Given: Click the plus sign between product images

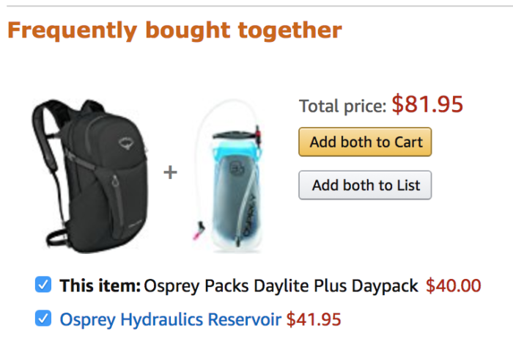Looking at the screenshot, I should [171, 172].
